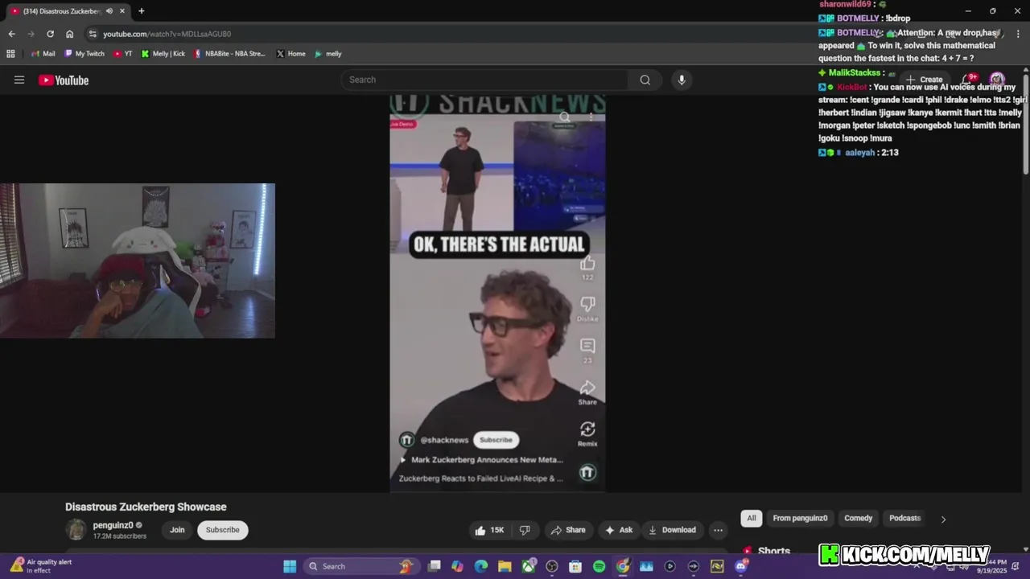Click the YouTube search magnifier button

645,80
